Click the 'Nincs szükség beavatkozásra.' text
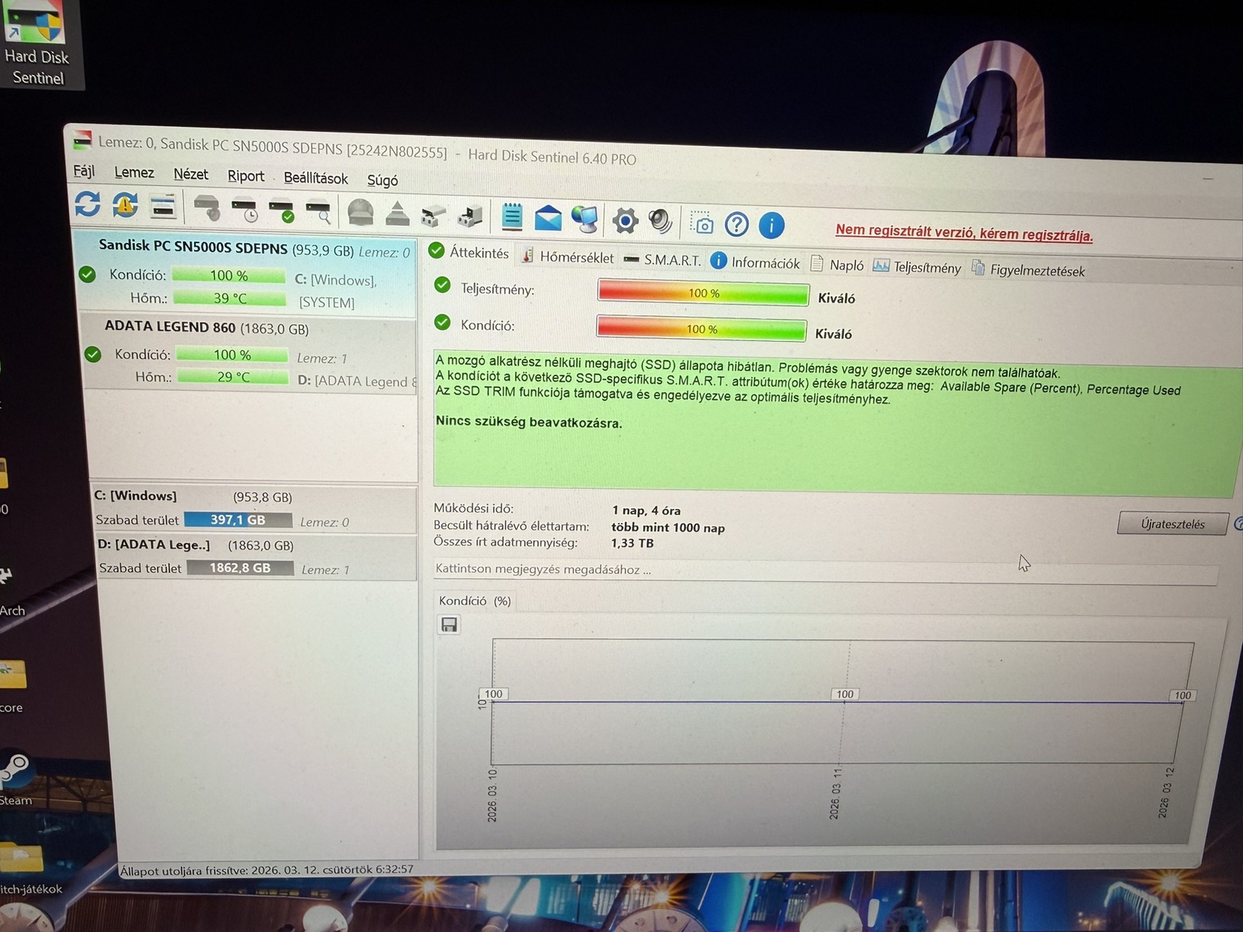This screenshot has height=932, width=1243. point(529,422)
